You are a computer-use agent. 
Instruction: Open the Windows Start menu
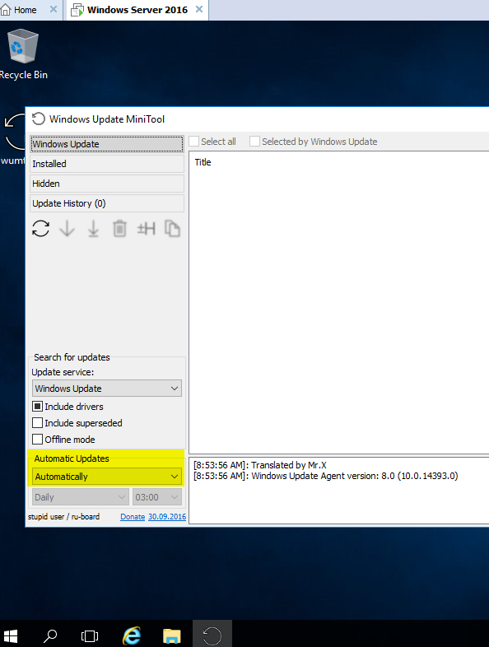10,635
